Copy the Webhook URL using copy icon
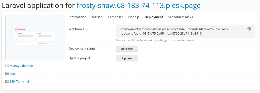The width and height of the screenshot is (260, 93). [x=249, y=29]
